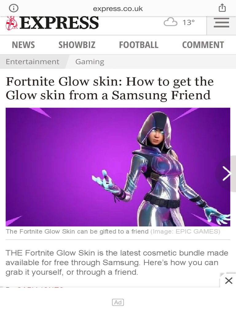Open the hamburger menu

(x=221, y=22)
